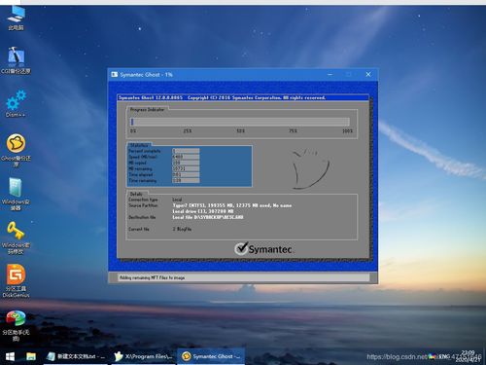The image size is (486, 365).
Task: Switch to the text document taskbar window
Action: [76, 356]
